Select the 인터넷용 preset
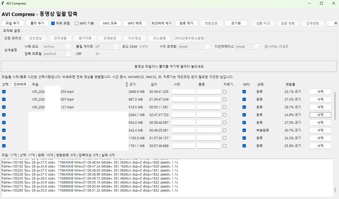Image resolution: width=339 pixels, height=199 pixels. click(60, 38)
